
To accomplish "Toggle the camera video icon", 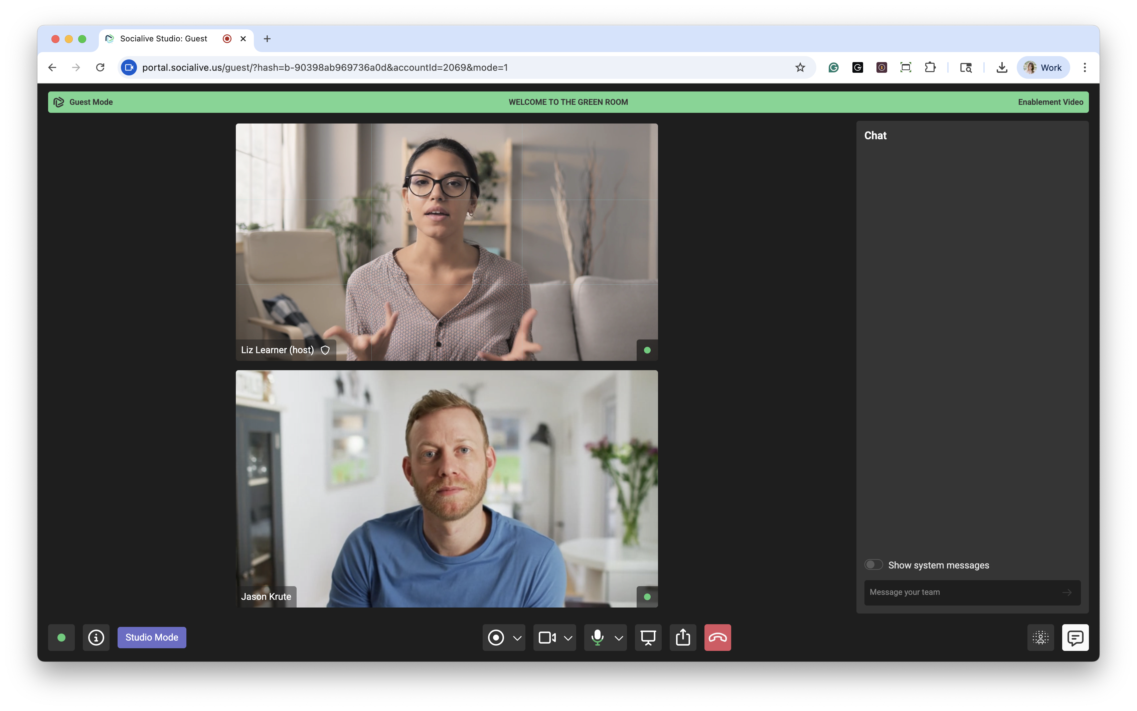I will tap(547, 638).
